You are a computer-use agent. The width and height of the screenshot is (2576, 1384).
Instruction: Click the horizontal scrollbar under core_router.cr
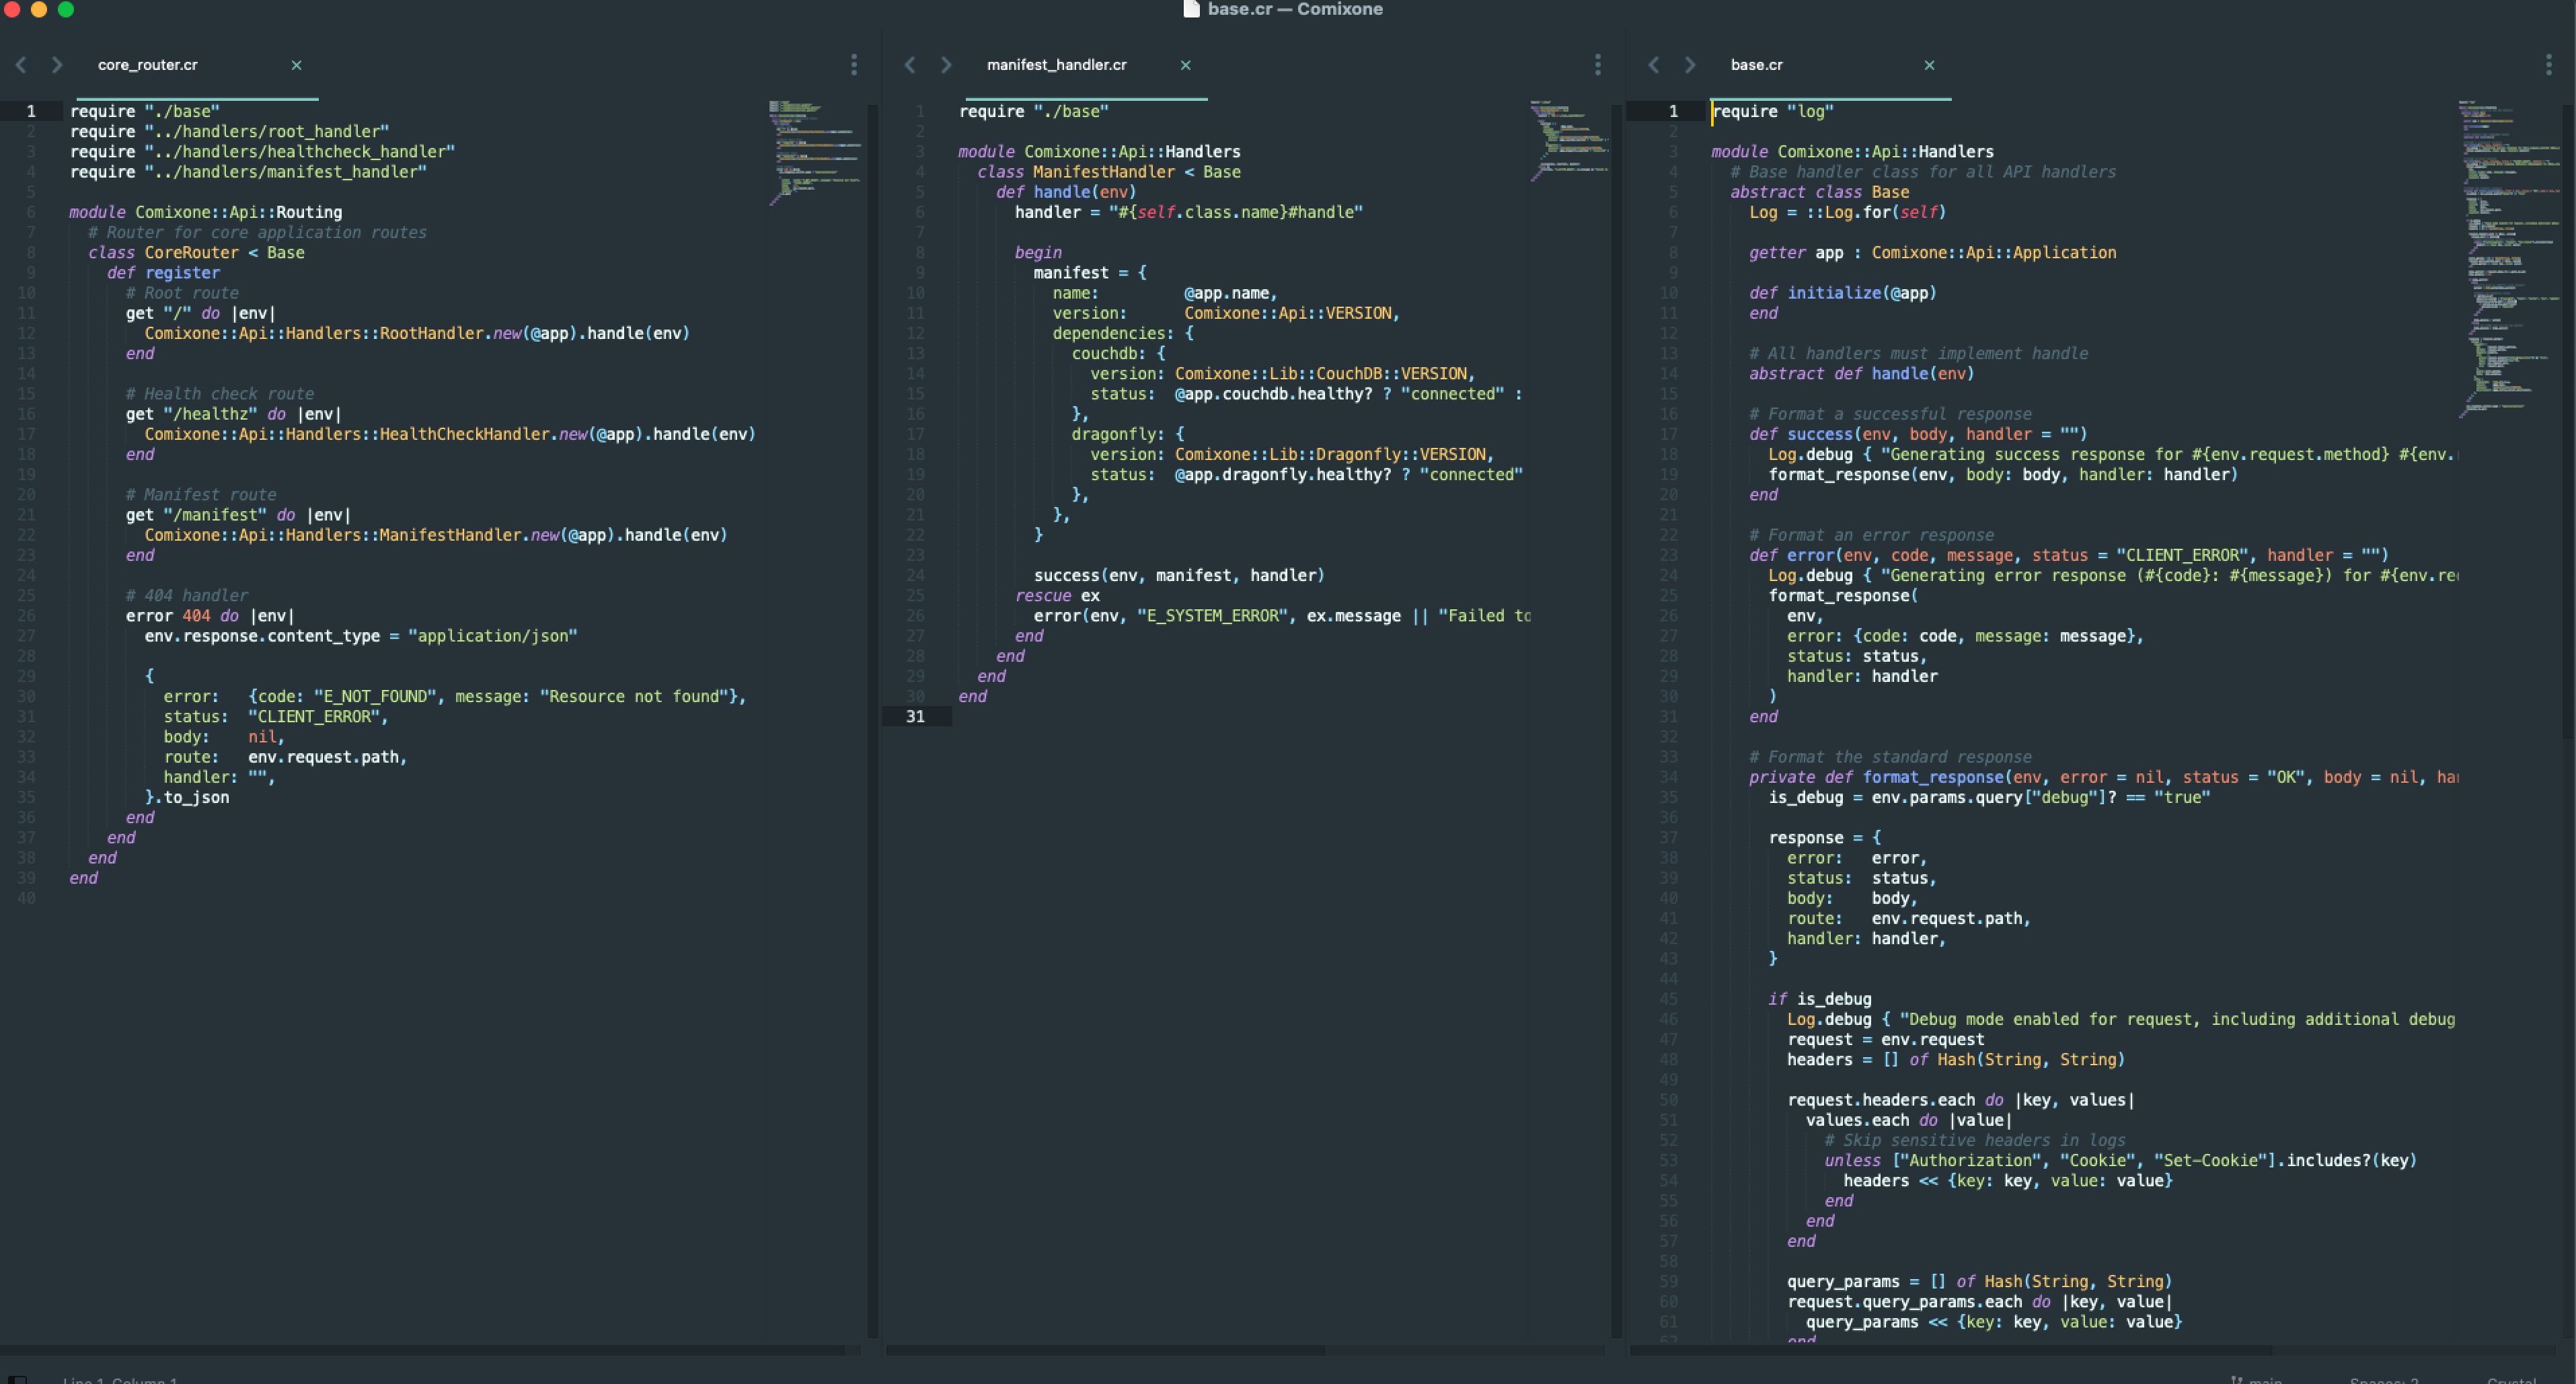tap(423, 1350)
